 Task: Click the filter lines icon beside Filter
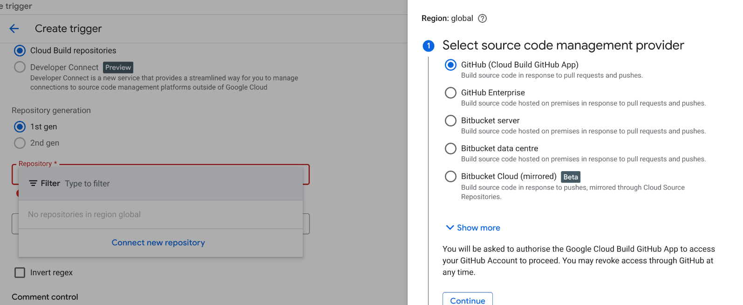pos(33,183)
